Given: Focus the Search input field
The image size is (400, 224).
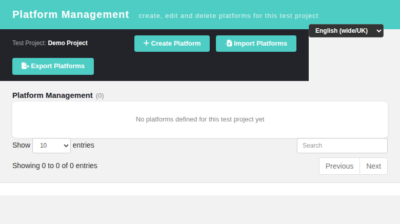Looking at the screenshot, I should (x=342, y=146).
